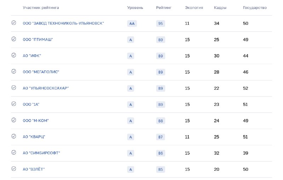Open the АО "УЛЬЯНОВСКСАХАР" company link

[x=46, y=88]
